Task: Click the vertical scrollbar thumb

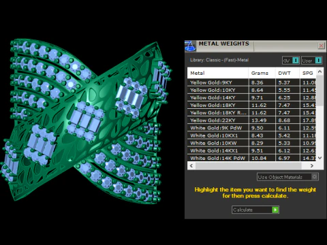Action: coord(320,91)
